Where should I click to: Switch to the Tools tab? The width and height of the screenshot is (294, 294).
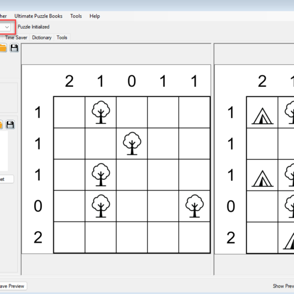tap(62, 38)
